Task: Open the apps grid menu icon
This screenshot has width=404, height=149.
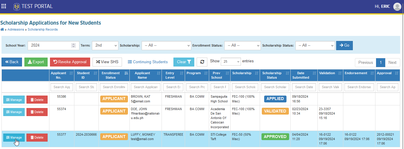Action: (x=4, y=6)
